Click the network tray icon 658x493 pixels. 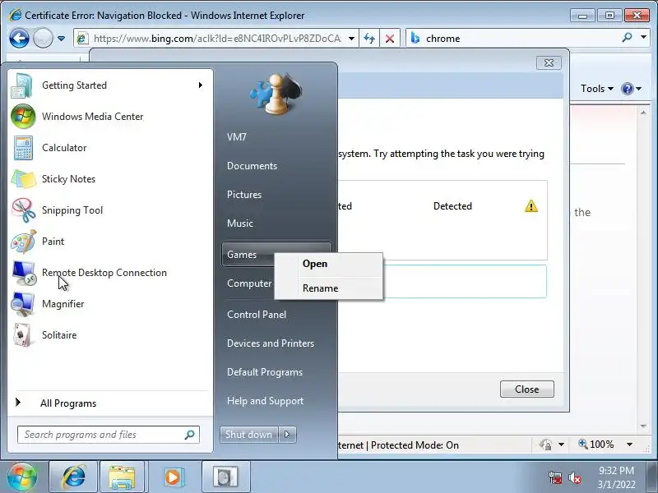555,478
